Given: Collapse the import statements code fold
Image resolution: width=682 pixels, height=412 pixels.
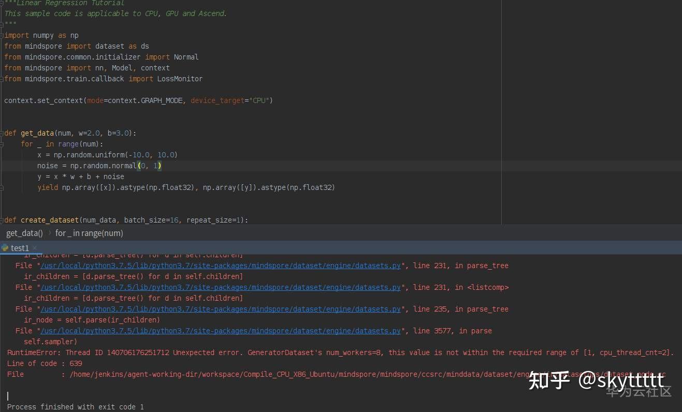Looking at the screenshot, I should [2, 35].
